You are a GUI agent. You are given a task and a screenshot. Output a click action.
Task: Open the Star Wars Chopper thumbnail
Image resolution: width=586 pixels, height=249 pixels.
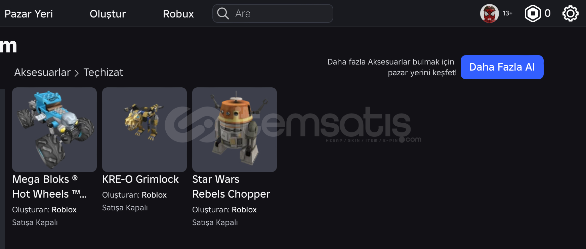(235, 130)
